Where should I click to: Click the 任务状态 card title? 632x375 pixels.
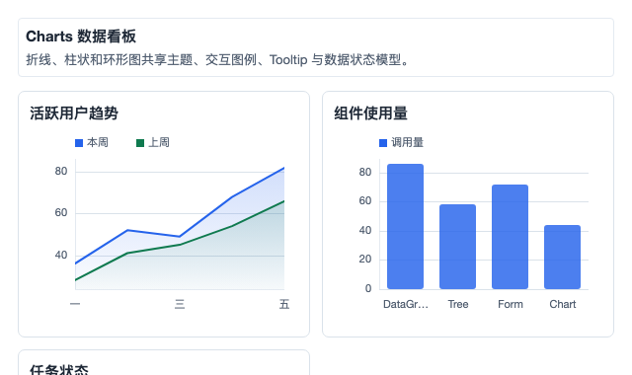pos(59,370)
